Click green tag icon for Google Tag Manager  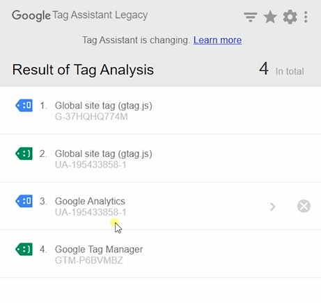tap(24, 249)
